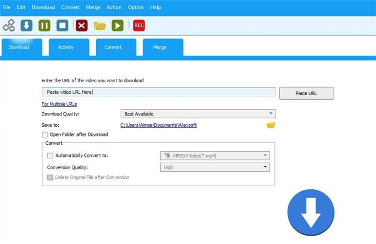Screen dimensions: 376x244
Task: Open the Action menu
Action: click(114, 7)
